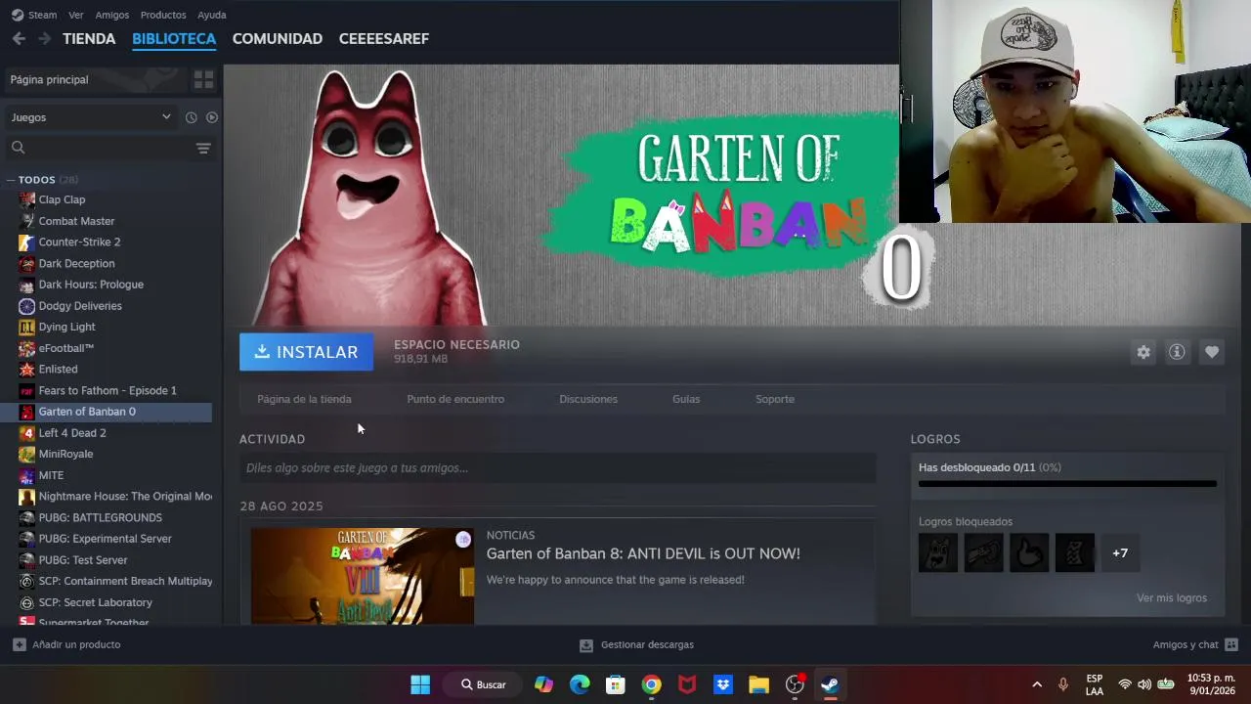
Task: Open the recent activity clock filter
Action: (x=191, y=117)
